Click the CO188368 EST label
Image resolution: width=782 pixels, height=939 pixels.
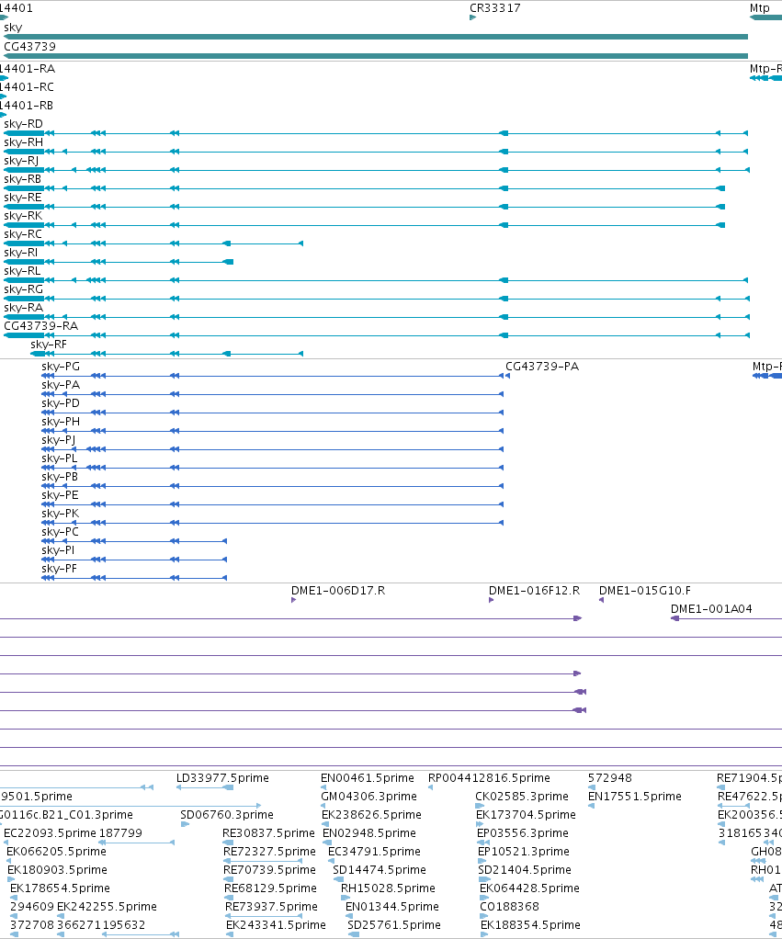tap(510, 907)
